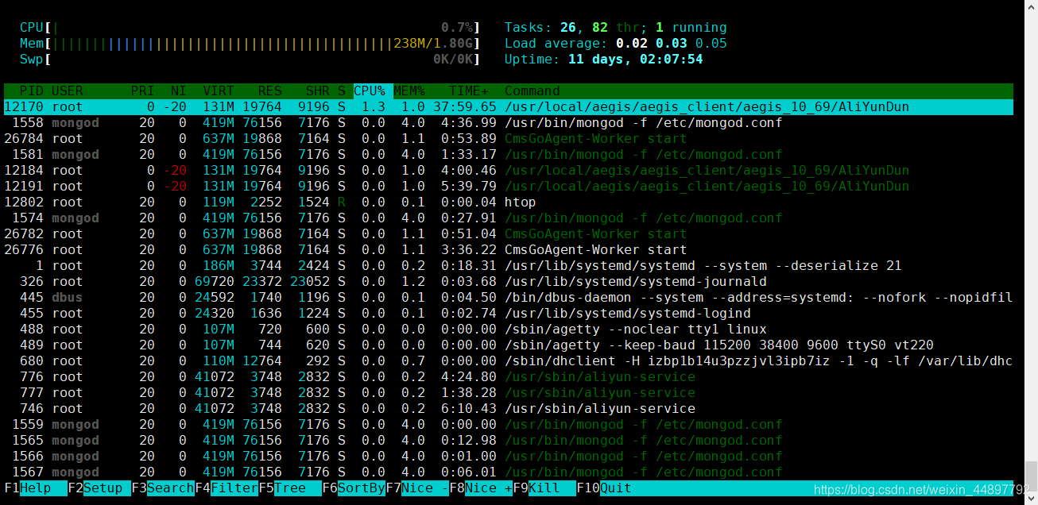The height and width of the screenshot is (505, 1038).
Task: Select agetty ttyS0 row PID 489
Action: pos(509,345)
